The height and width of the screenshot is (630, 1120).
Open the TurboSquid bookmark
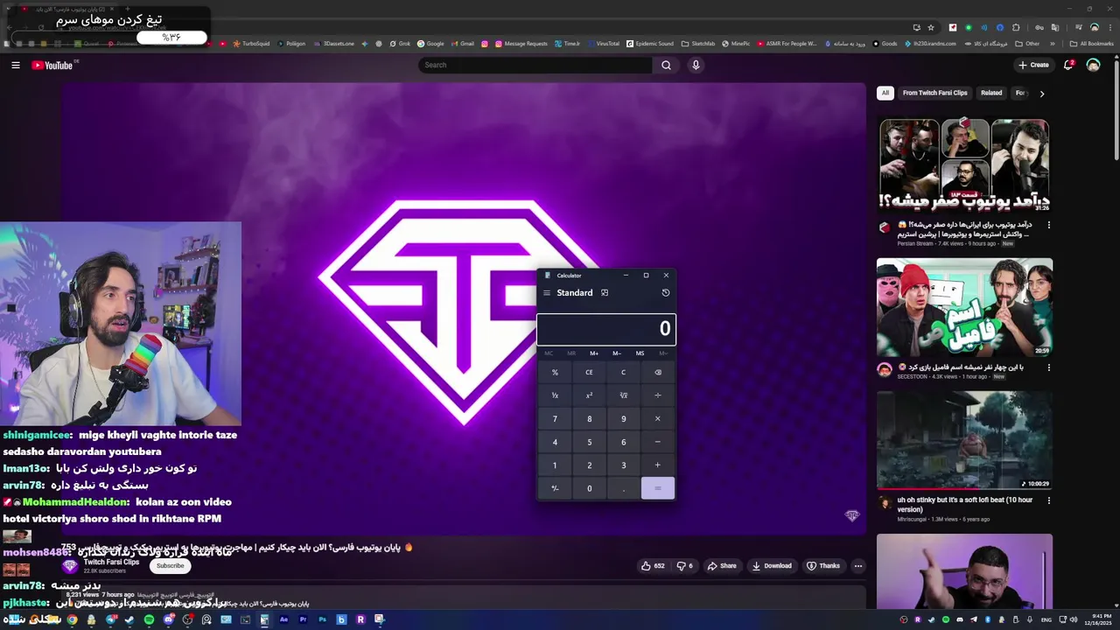click(x=251, y=44)
